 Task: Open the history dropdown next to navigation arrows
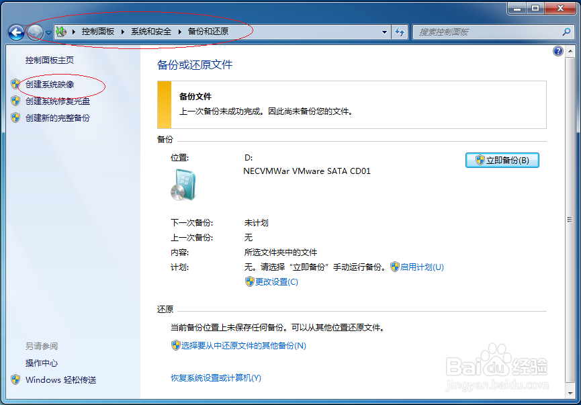(48, 31)
